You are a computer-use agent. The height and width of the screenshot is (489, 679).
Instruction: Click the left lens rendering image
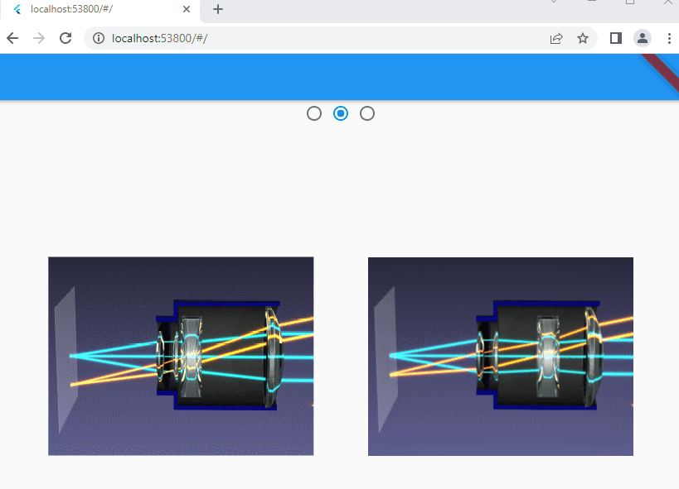coord(181,356)
